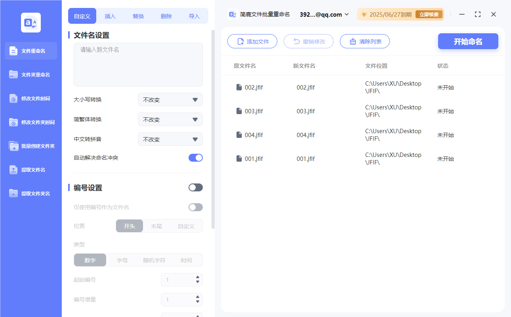
Task: Switch to the 替换 tab
Action: click(x=138, y=16)
